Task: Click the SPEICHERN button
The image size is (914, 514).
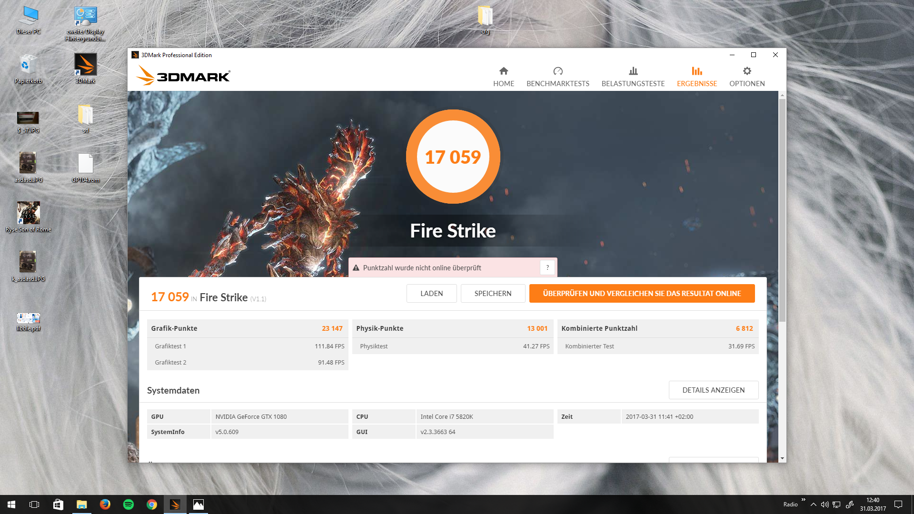Action: [493, 293]
